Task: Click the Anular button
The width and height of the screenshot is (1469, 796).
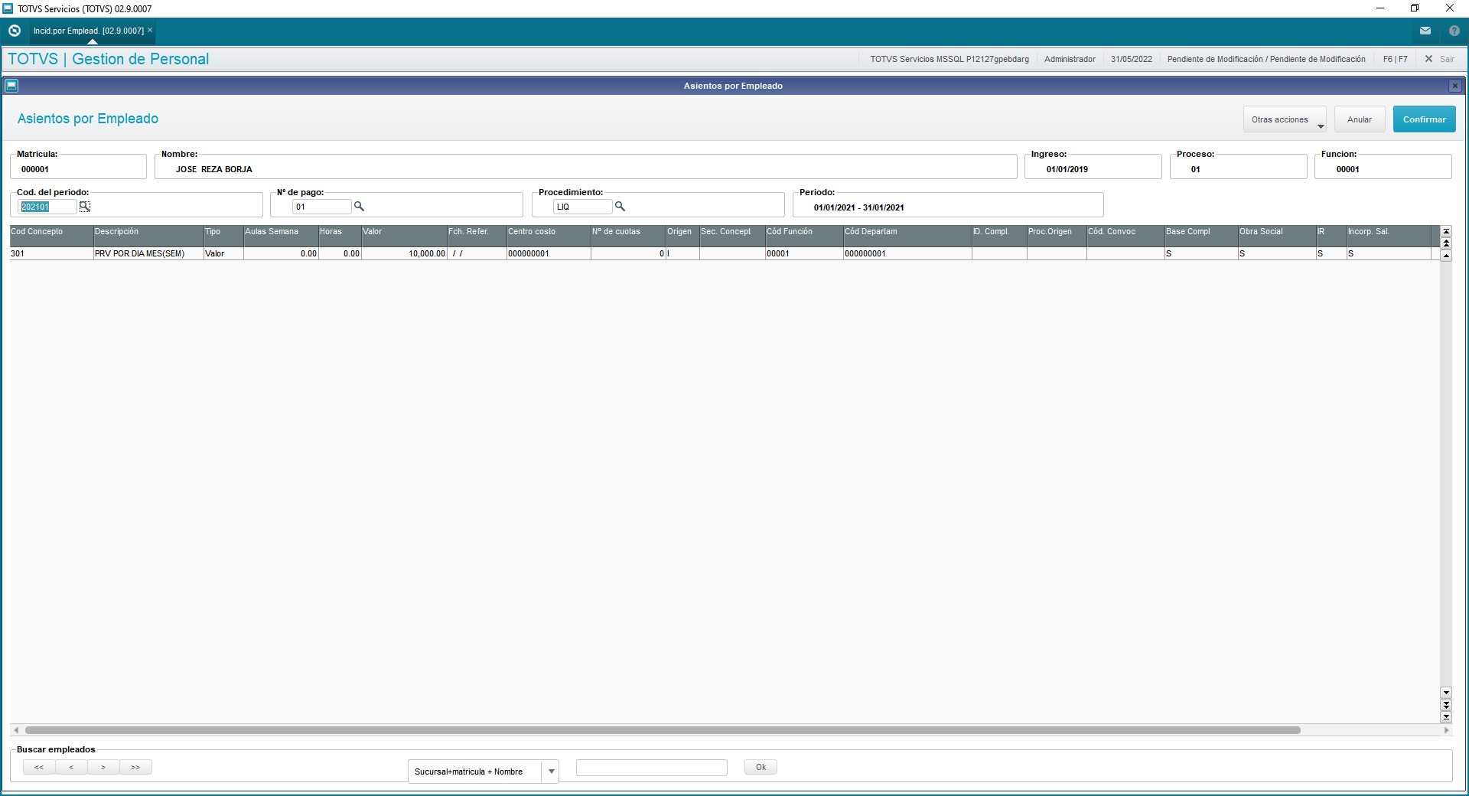Action: [x=1360, y=119]
